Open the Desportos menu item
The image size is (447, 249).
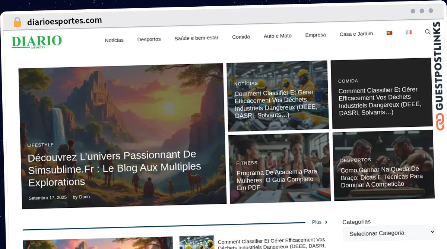tap(149, 39)
